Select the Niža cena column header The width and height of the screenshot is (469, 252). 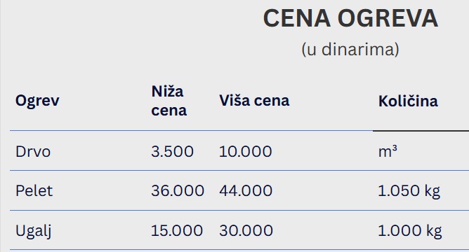click(169, 101)
